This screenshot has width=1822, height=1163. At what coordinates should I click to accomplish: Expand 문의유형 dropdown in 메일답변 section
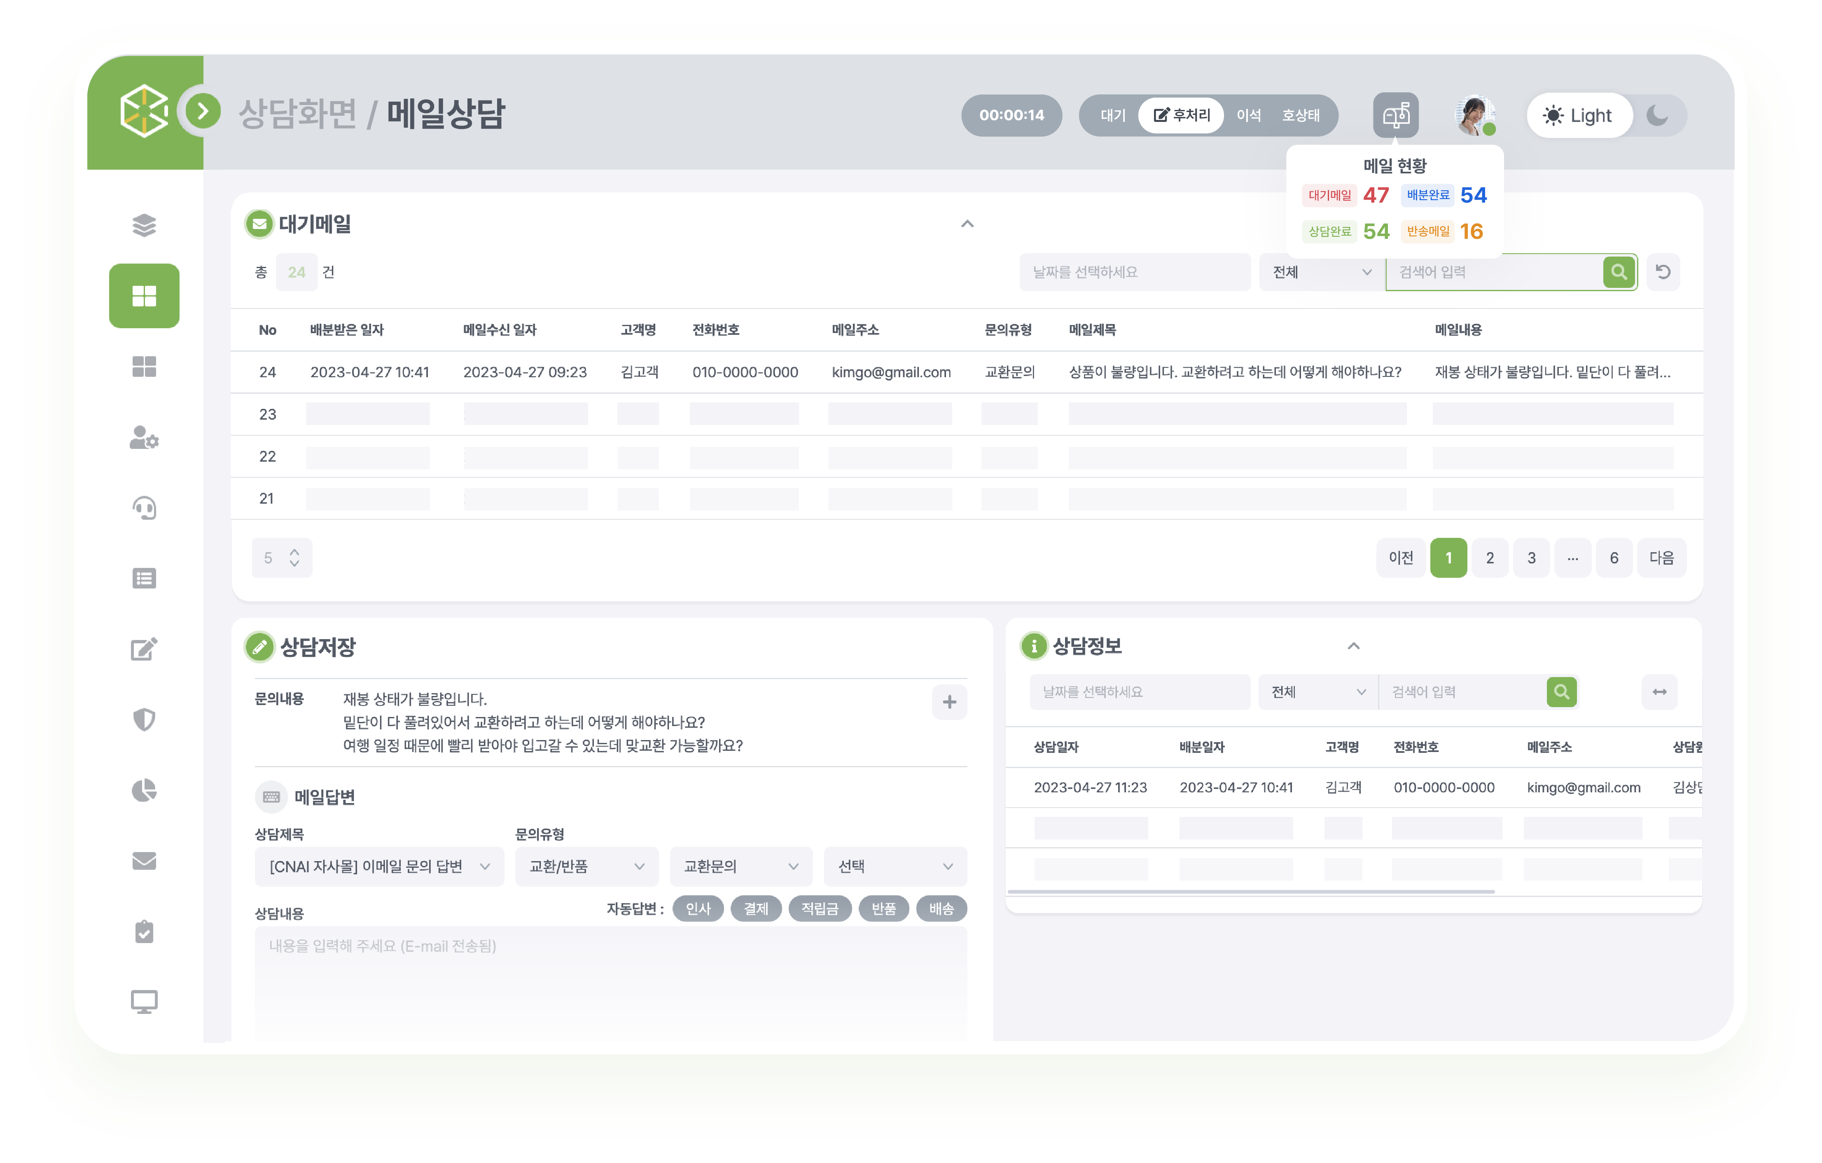click(584, 868)
